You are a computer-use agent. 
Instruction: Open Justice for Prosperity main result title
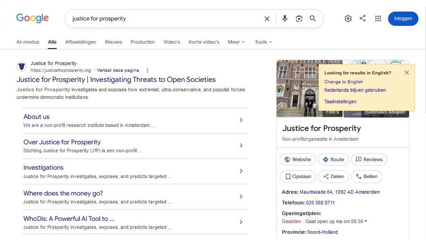click(x=116, y=79)
